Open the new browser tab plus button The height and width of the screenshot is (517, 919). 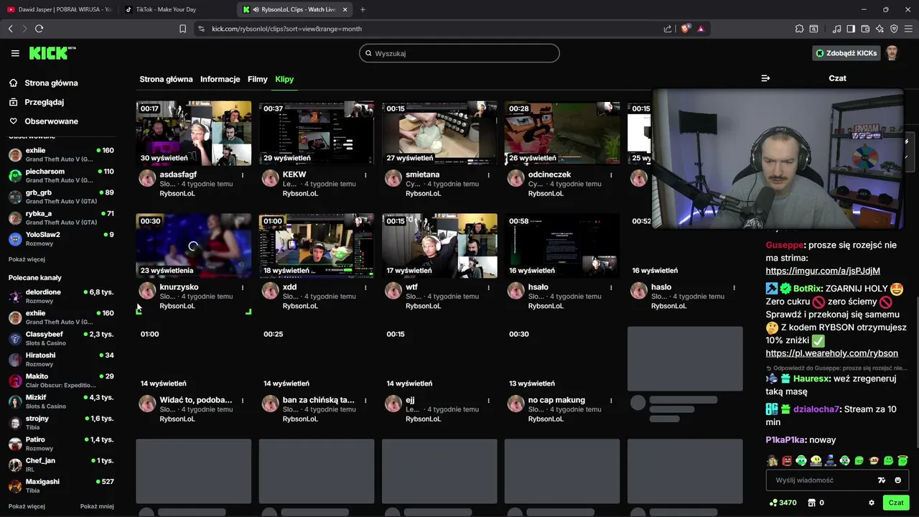click(362, 9)
